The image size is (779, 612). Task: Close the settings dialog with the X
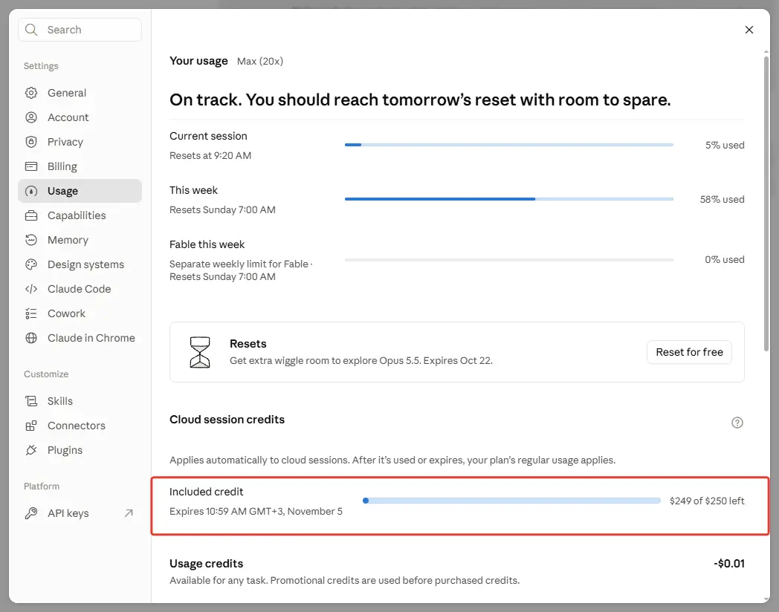tap(749, 30)
